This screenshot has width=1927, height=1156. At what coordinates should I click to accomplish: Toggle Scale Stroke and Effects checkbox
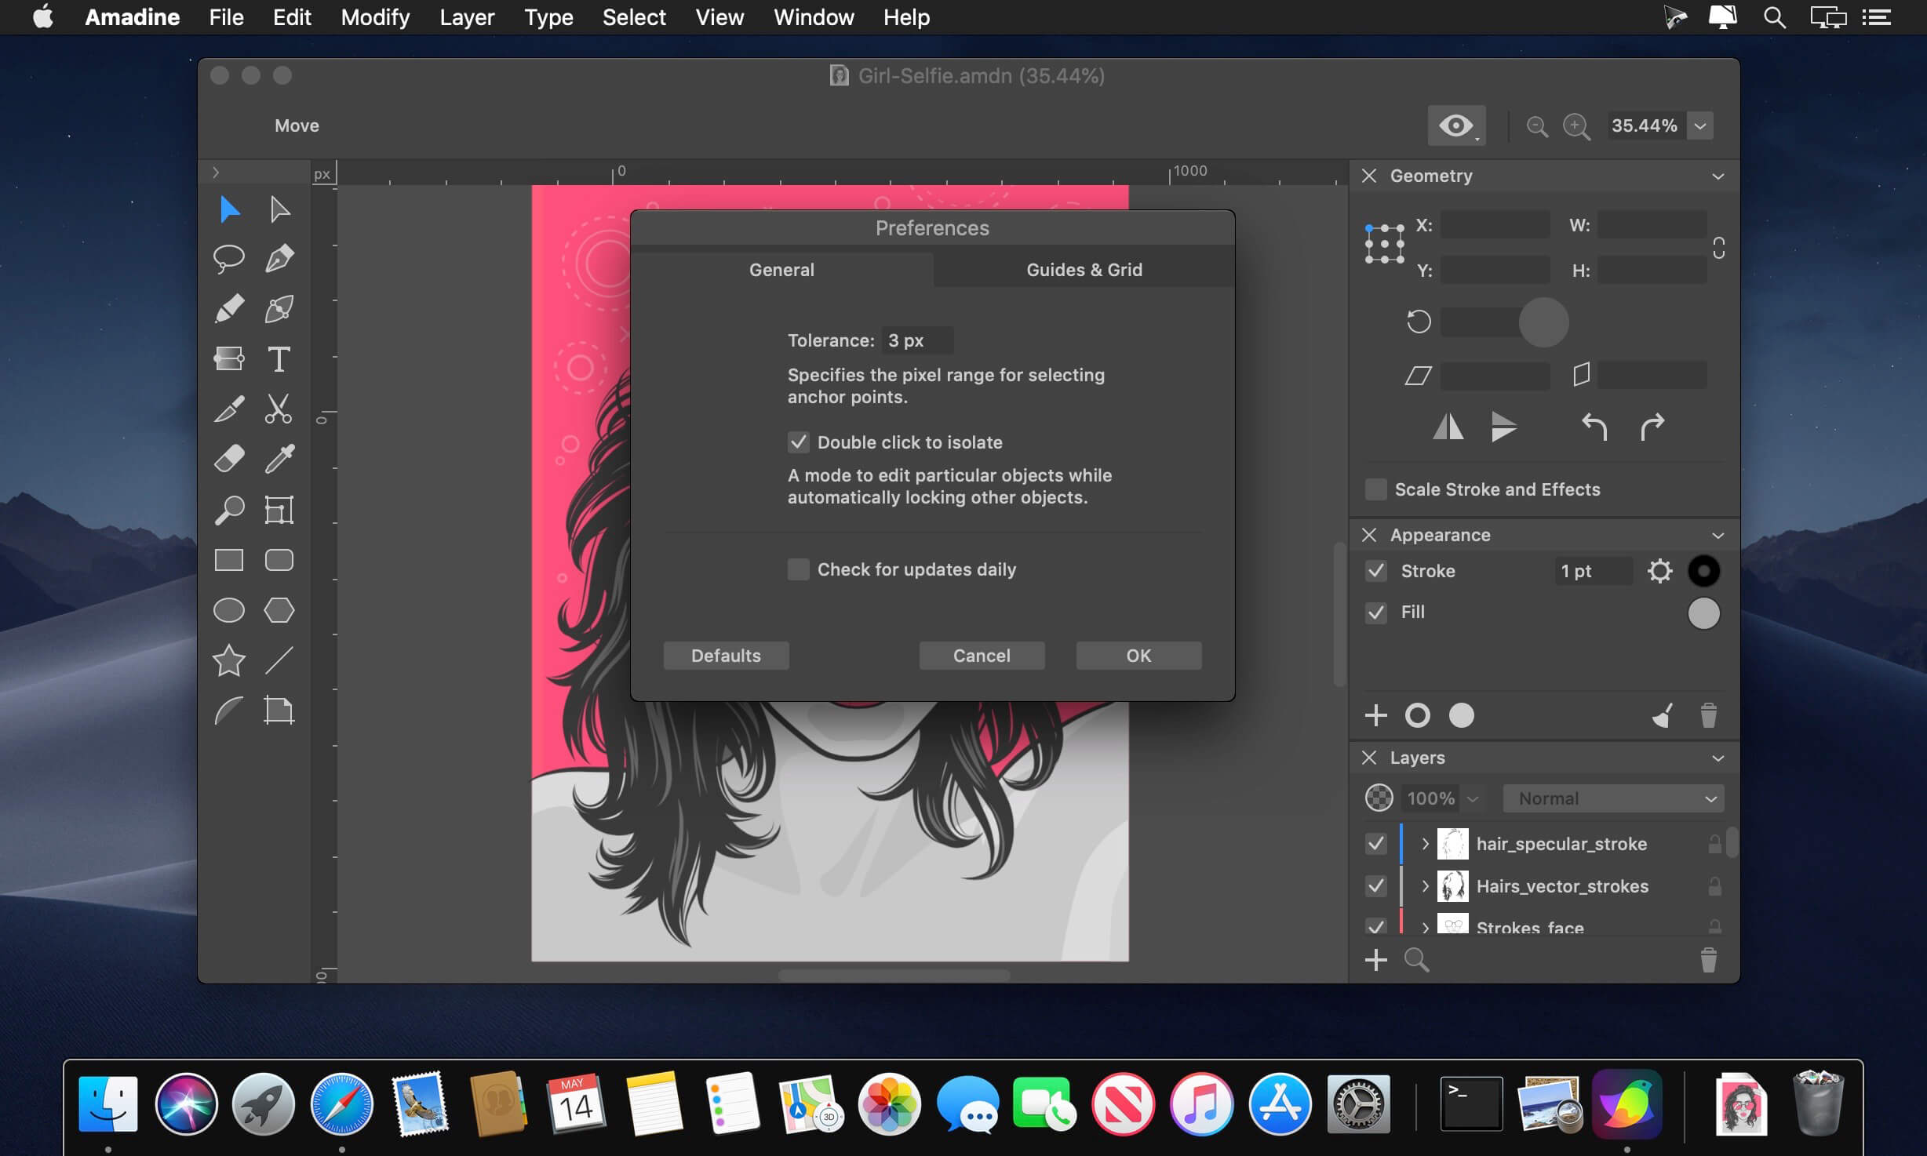(1375, 489)
